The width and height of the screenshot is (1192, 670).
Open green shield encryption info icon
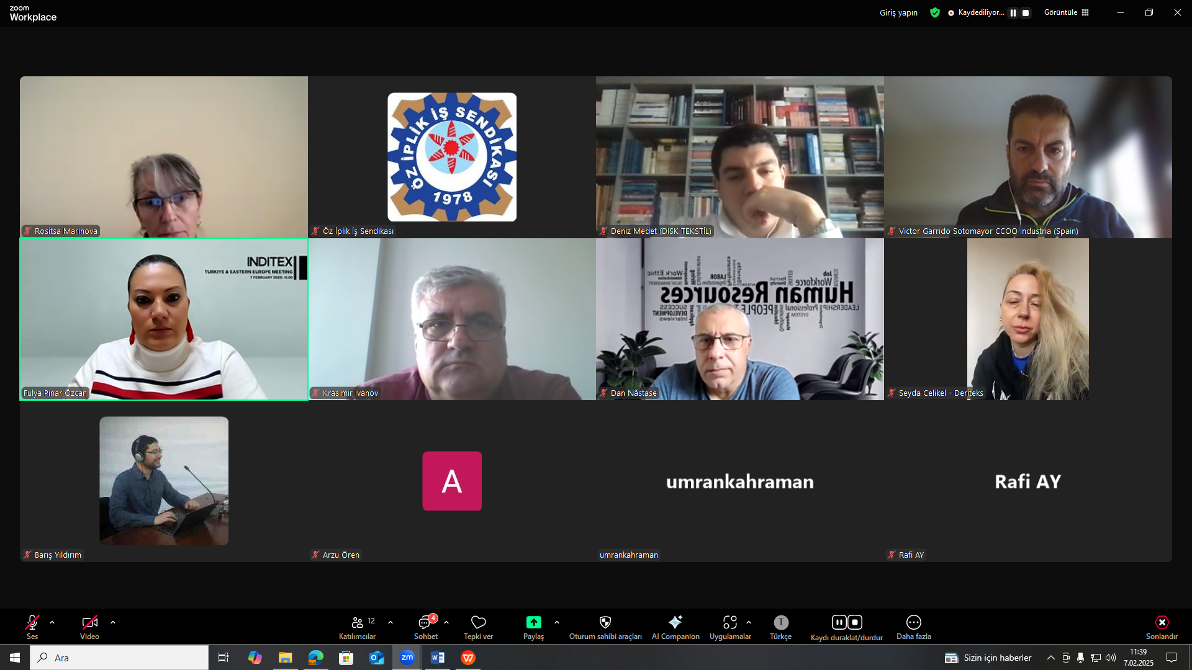935,12
